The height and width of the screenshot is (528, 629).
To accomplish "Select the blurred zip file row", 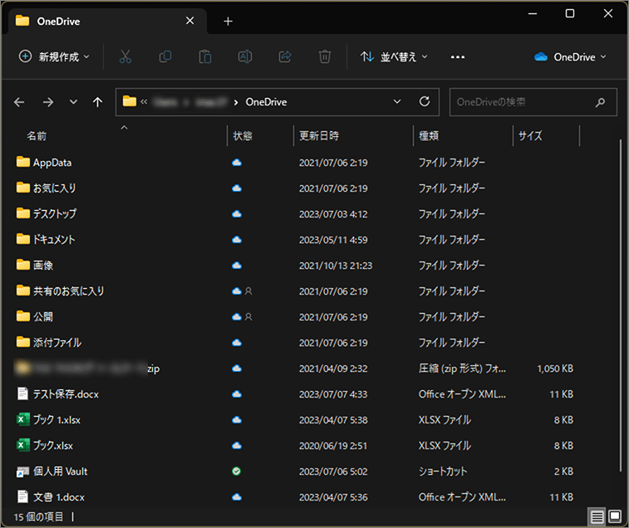I will [x=295, y=369].
